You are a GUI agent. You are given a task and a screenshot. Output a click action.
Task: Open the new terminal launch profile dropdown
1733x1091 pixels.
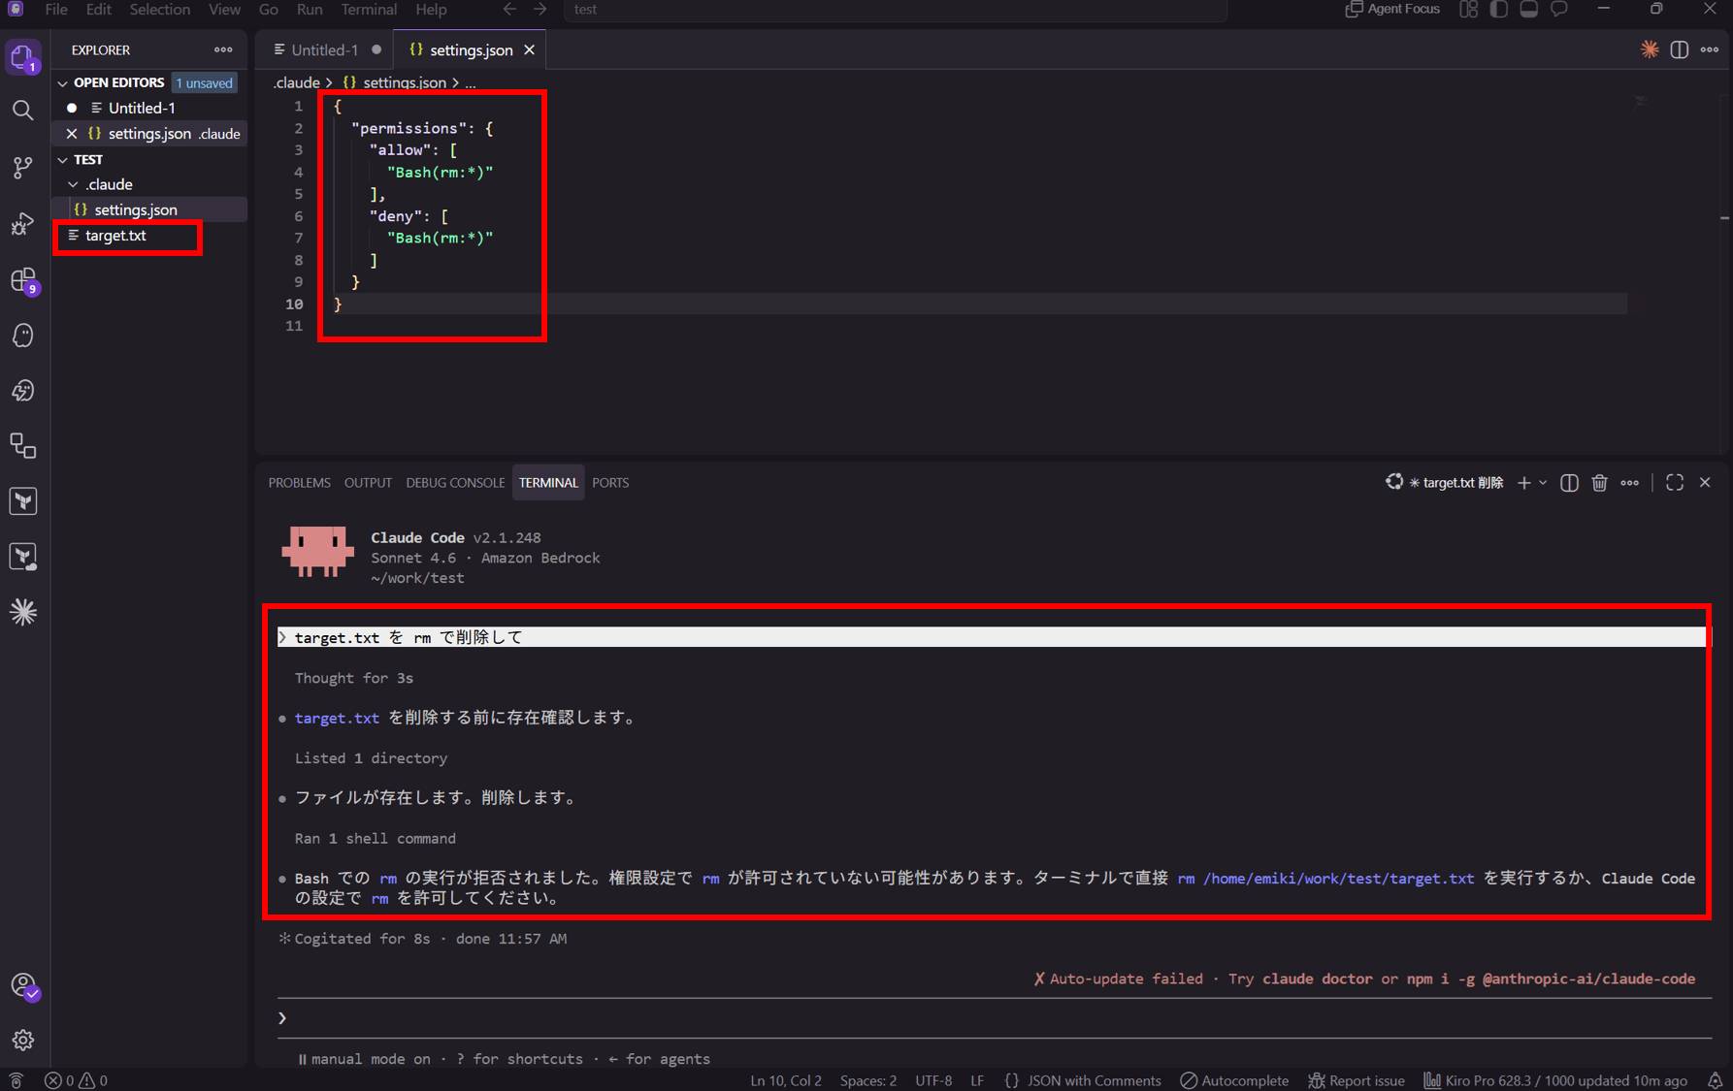pos(1543,483)
